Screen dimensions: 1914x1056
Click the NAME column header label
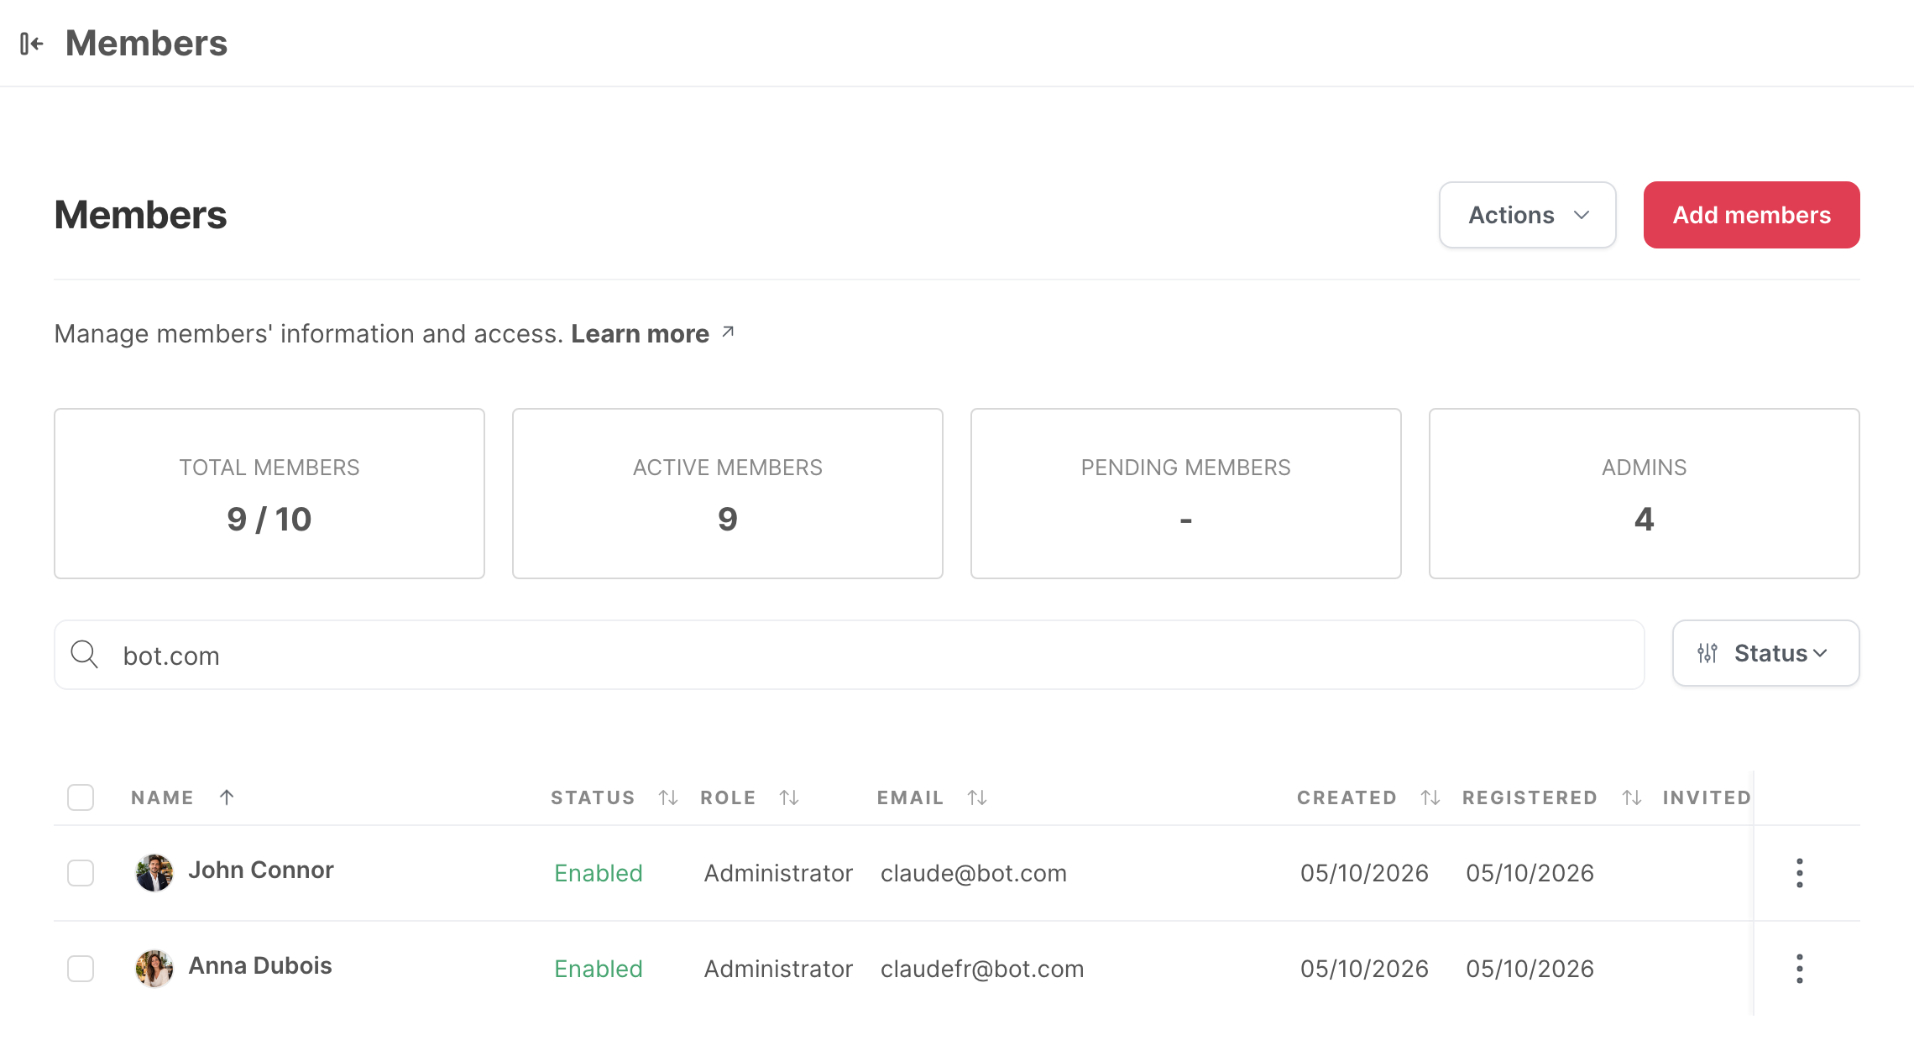click(162, 797)
